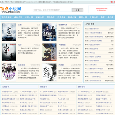Image resolution: width=115 pixels, height=115 pixels.
Task: Focus the book name search field
Action: pyautogui.click(x=52, y=10)
